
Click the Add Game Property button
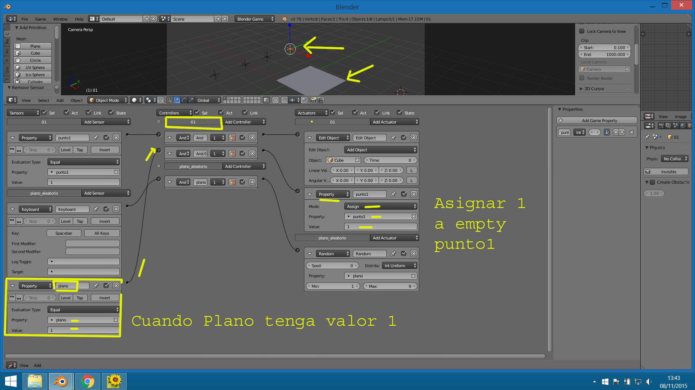pyautogui.click(x=597, y=120)
